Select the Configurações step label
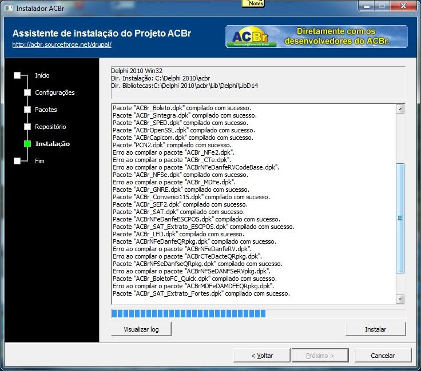 pyautogui.click(x=55, y=92)
